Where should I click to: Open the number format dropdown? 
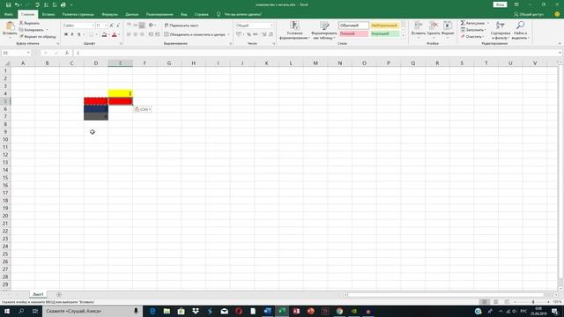(x=271, y=26)
